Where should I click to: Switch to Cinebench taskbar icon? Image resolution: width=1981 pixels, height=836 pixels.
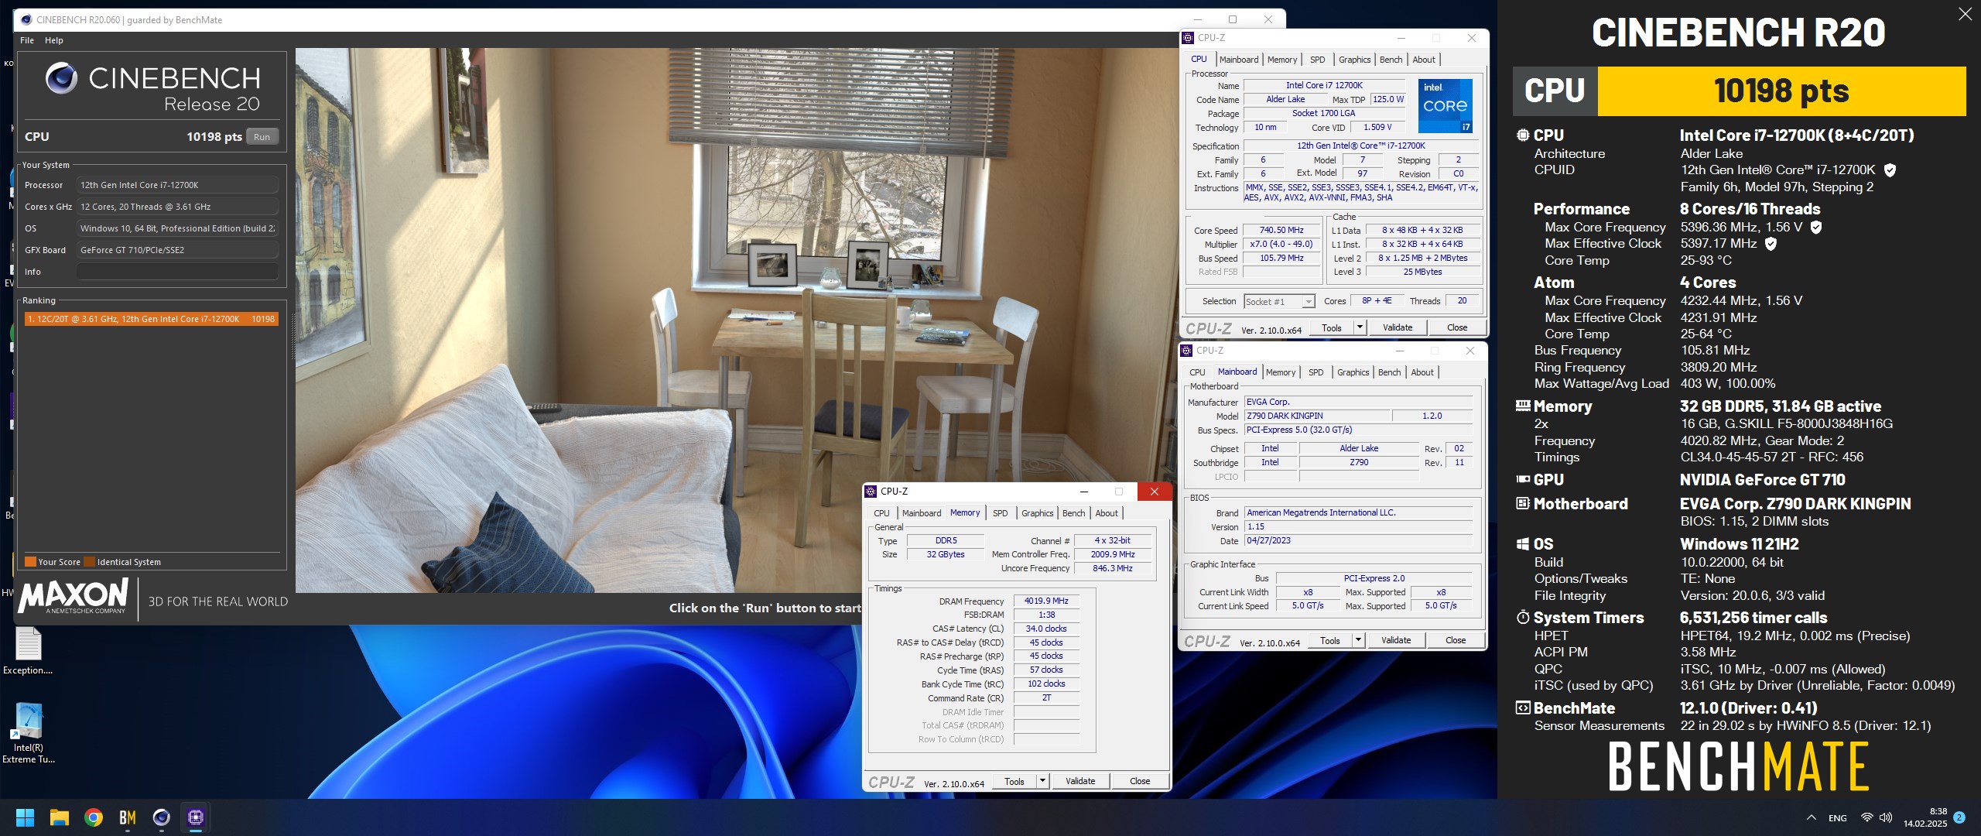162,817
